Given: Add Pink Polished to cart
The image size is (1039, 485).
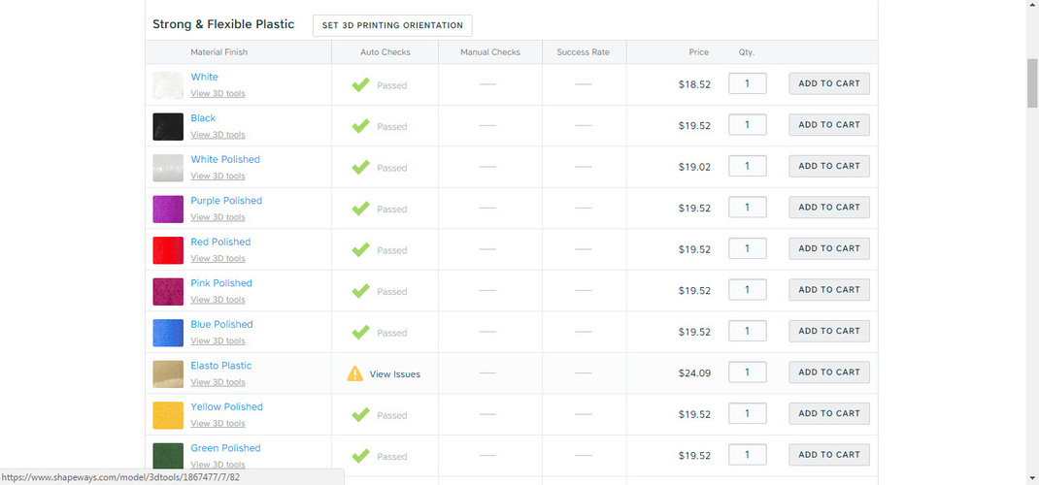Looking at the screenshot, I should [829, 290].
